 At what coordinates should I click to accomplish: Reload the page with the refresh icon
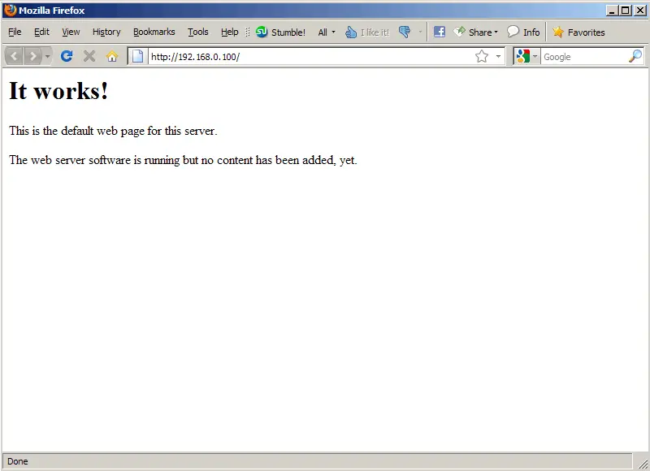[x=67, y=56]
